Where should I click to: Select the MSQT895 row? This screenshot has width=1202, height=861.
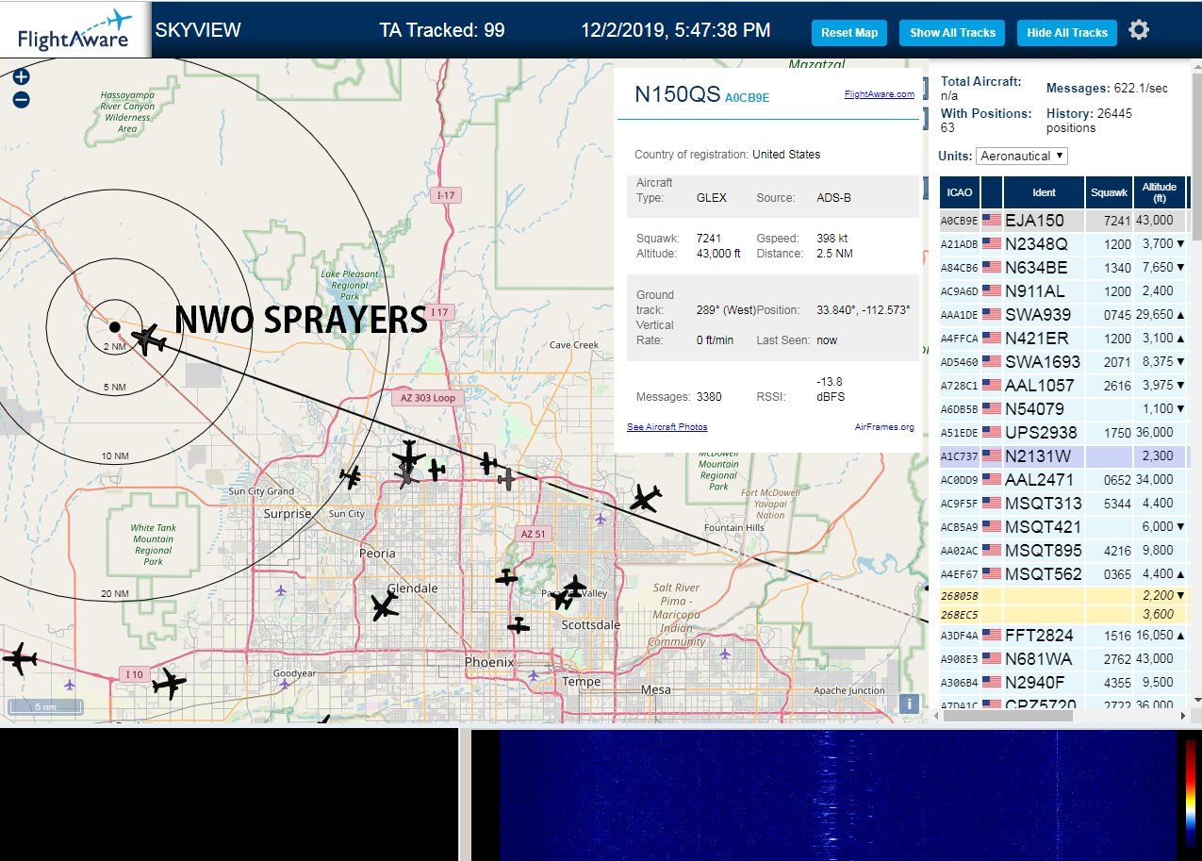(x=1064, y=551)
